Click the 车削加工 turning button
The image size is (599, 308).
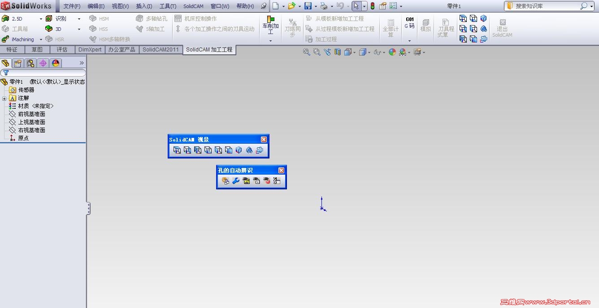point(270,26)
